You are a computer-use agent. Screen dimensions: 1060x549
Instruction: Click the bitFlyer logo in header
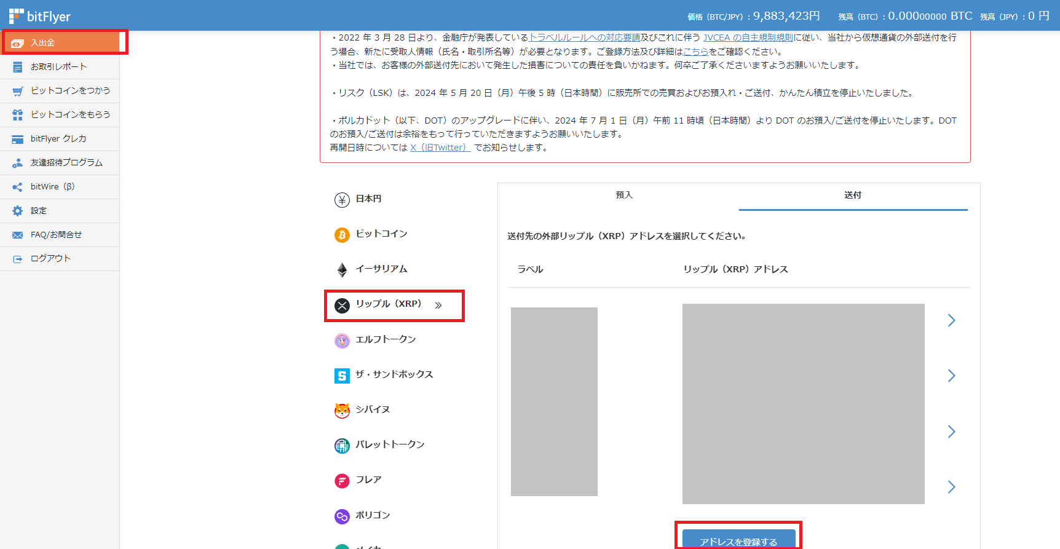(x=39, y=16)
